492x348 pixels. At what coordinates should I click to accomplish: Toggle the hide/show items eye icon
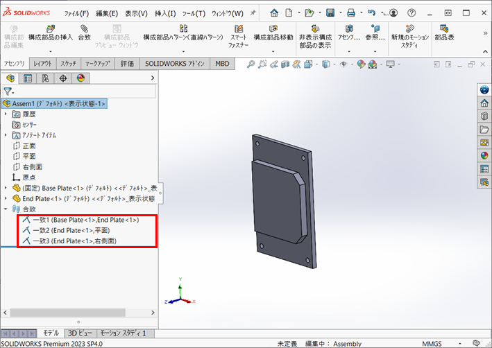pos(343,64)
